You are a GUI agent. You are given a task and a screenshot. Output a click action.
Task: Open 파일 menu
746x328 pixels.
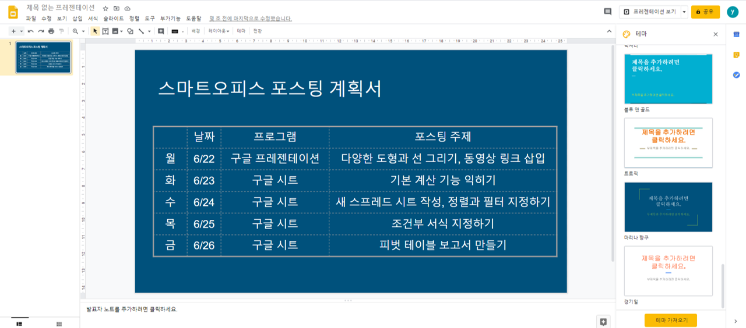31,19
